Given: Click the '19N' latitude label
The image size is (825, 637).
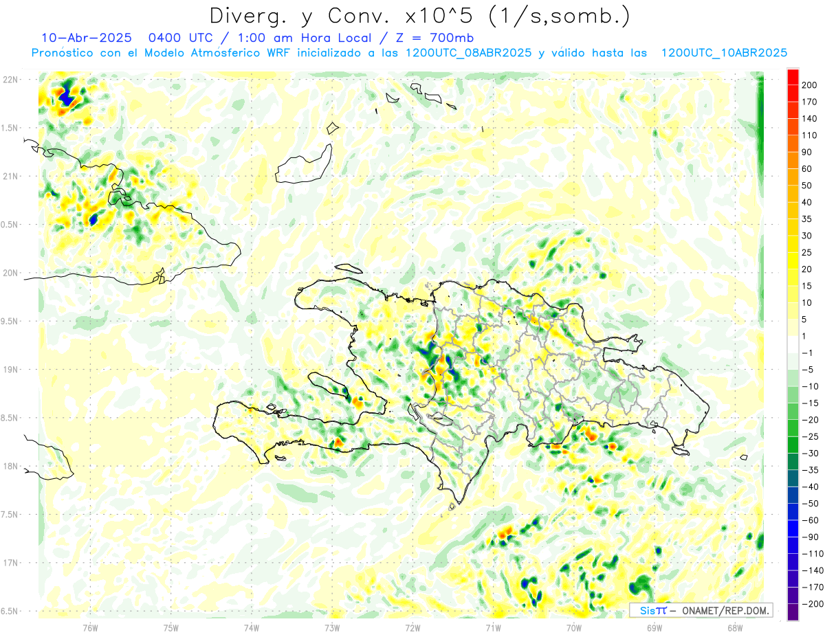Looking at the screenshot, I should [10, 370].
